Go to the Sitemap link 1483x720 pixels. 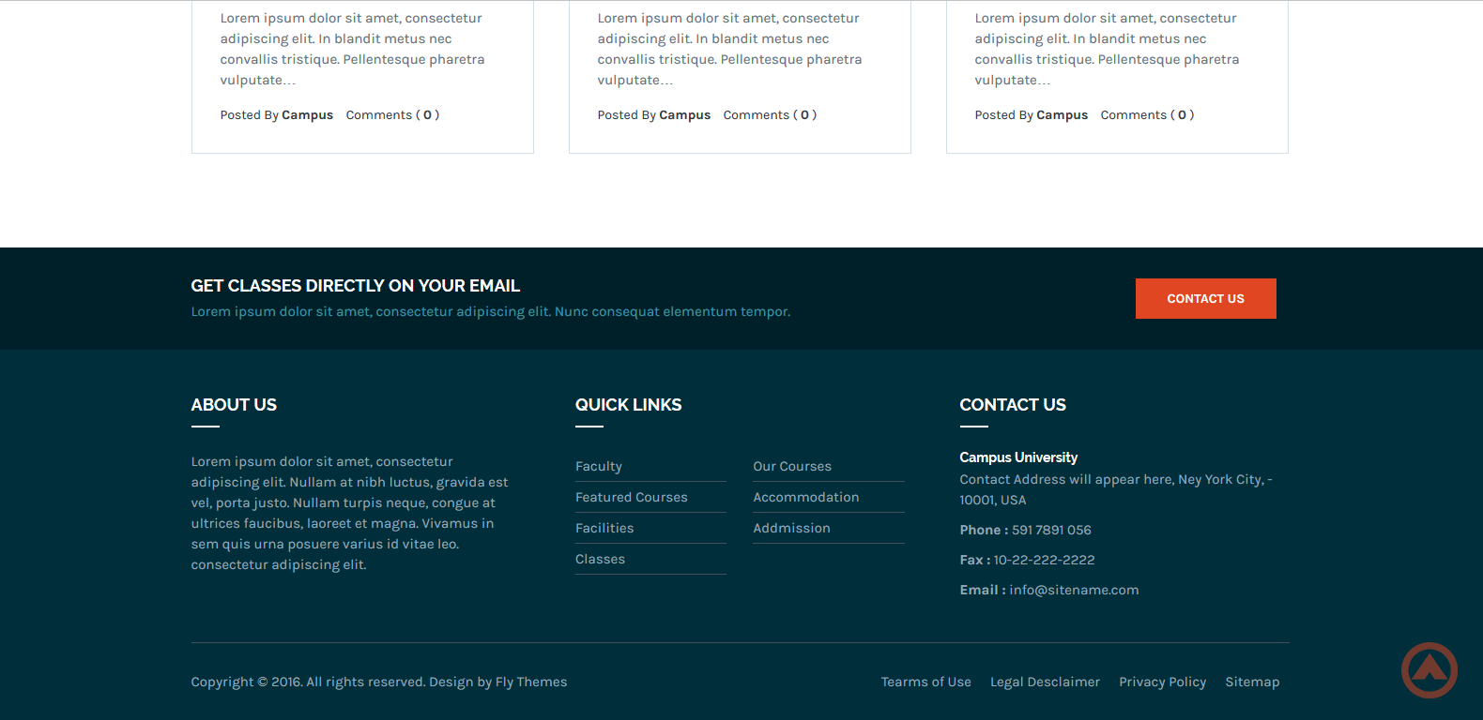click(1251, 682)
